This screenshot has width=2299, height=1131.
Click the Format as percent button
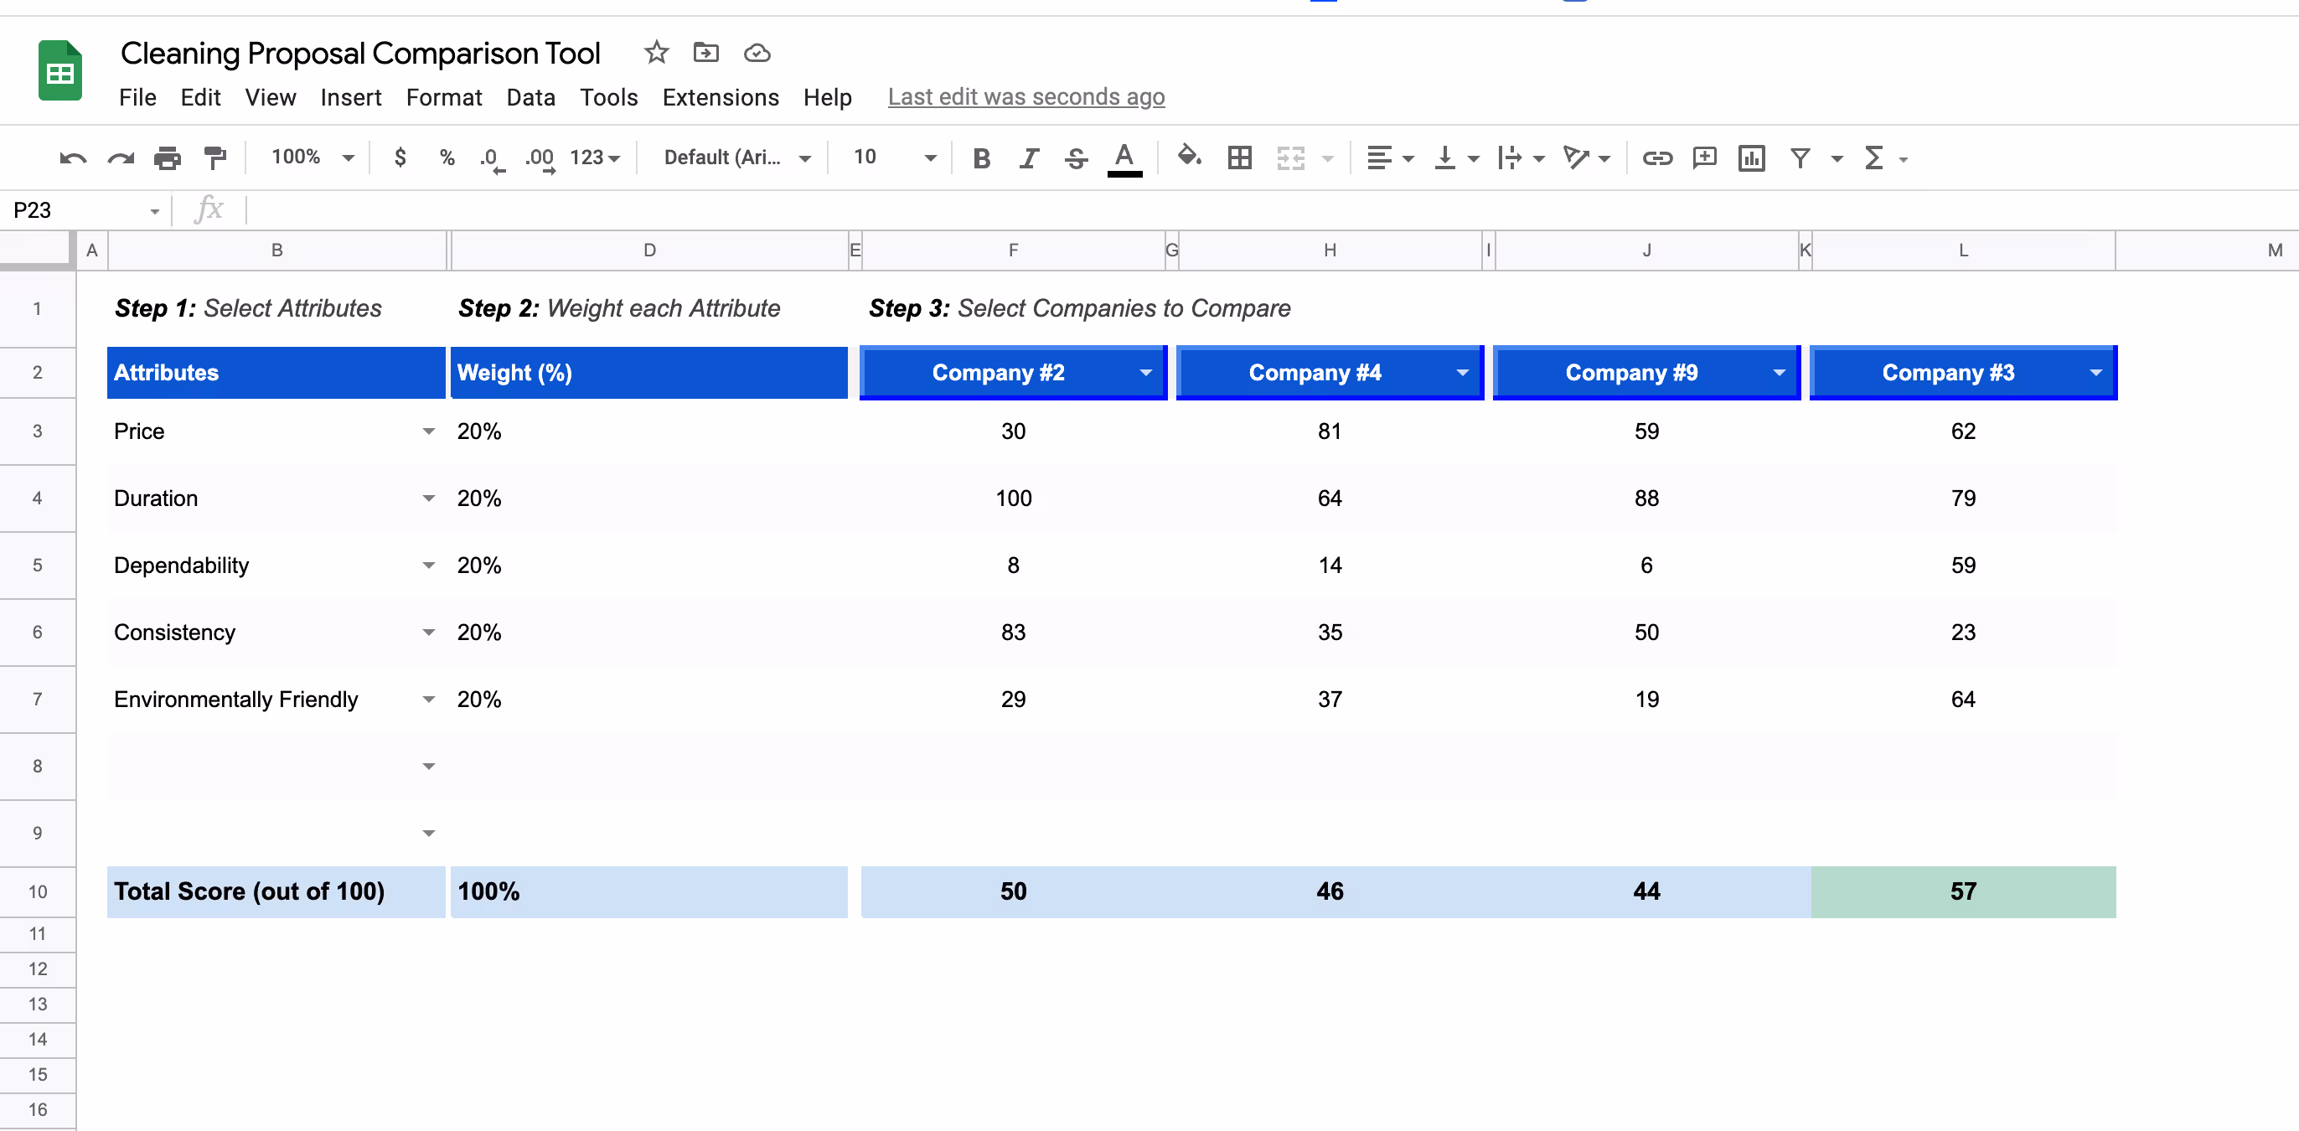point(447,158)
